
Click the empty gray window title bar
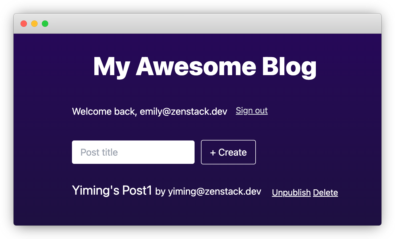(x=213, y=24)
